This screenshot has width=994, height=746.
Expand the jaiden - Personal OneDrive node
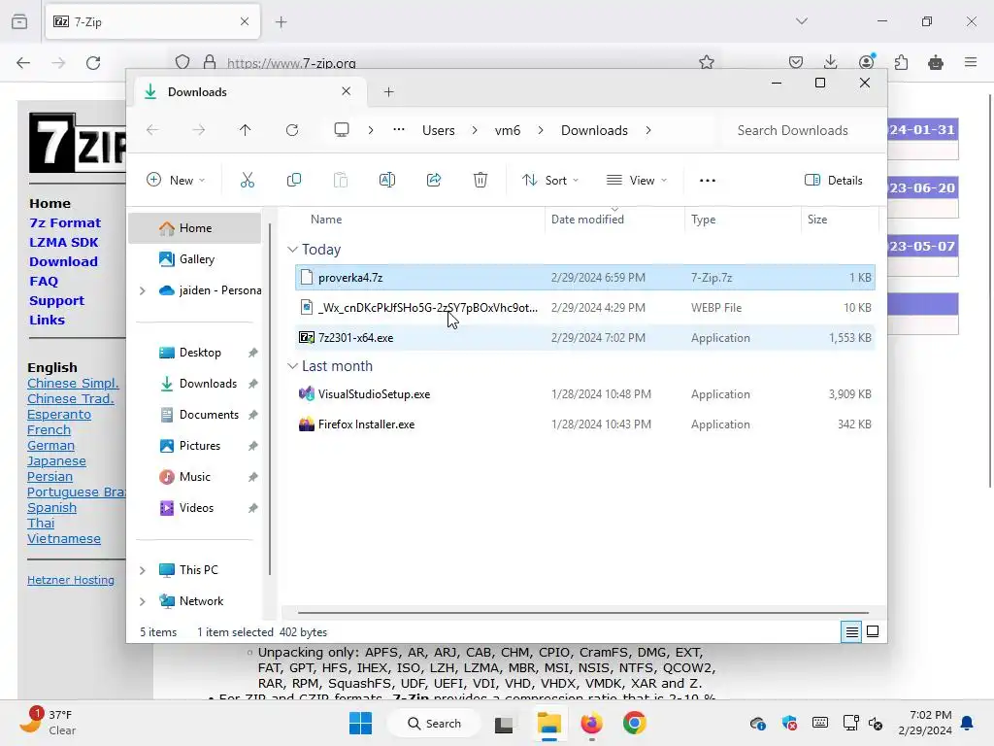click(143, 290)
